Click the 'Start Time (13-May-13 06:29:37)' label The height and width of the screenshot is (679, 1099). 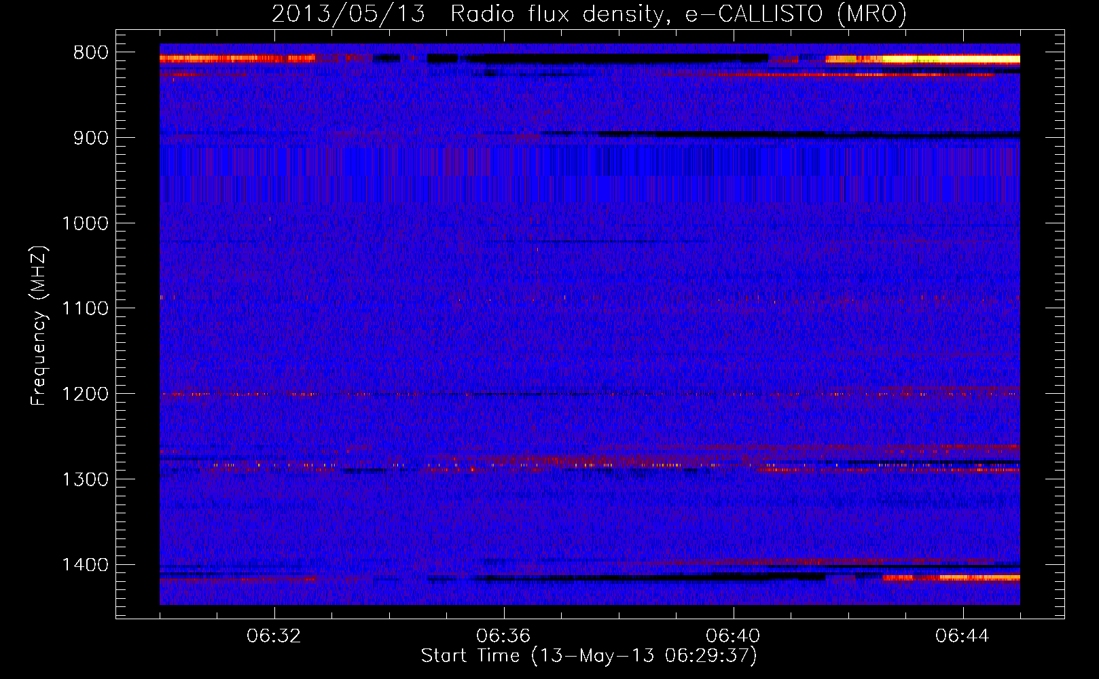[589, 656]
